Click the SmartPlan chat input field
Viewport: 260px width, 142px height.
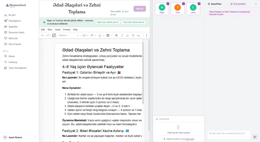[x=229, y=135]
